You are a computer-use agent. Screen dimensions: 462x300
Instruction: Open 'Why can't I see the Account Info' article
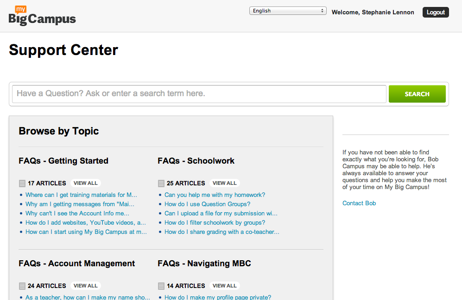pos(77,213)
